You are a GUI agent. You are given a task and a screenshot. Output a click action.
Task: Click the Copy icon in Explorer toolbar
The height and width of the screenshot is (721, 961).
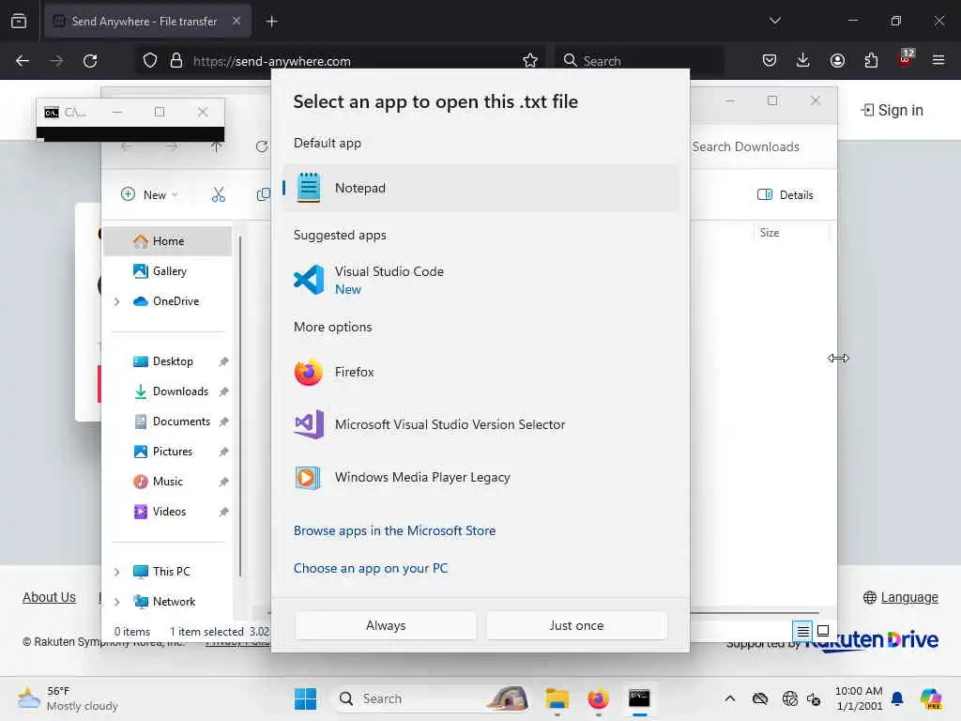click(x=264, y=195)
